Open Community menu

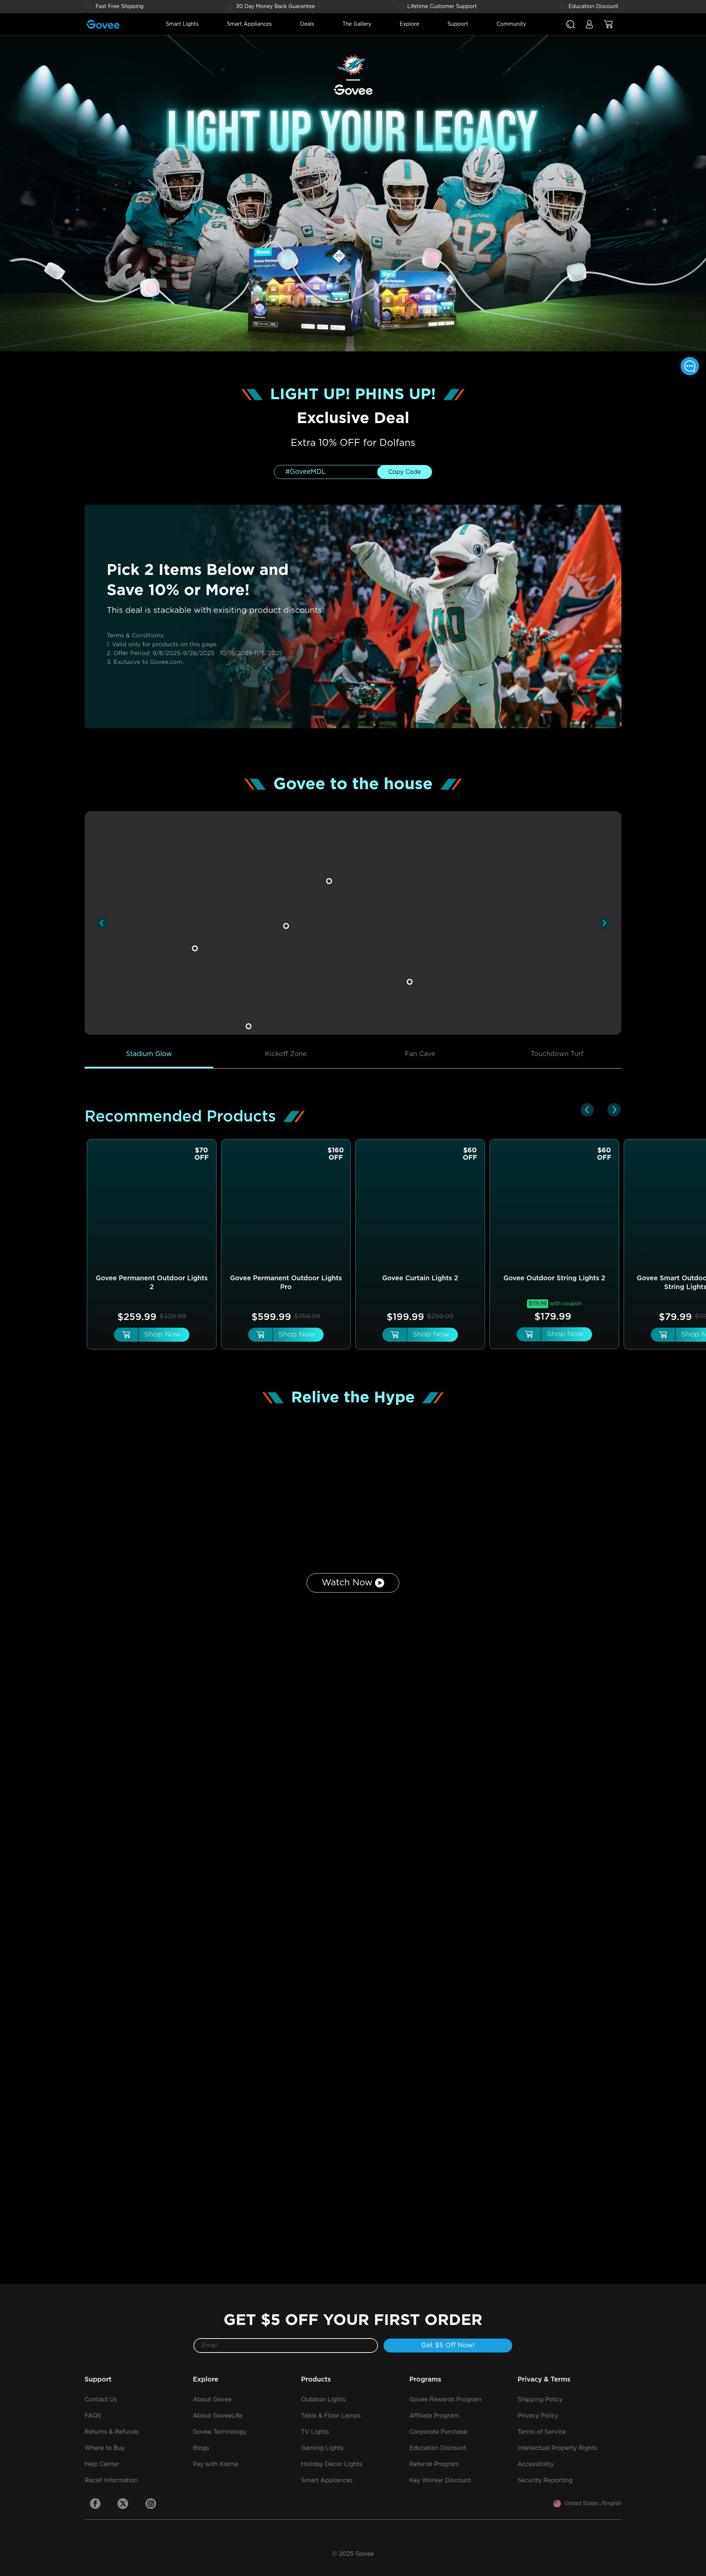click(511, 24)
